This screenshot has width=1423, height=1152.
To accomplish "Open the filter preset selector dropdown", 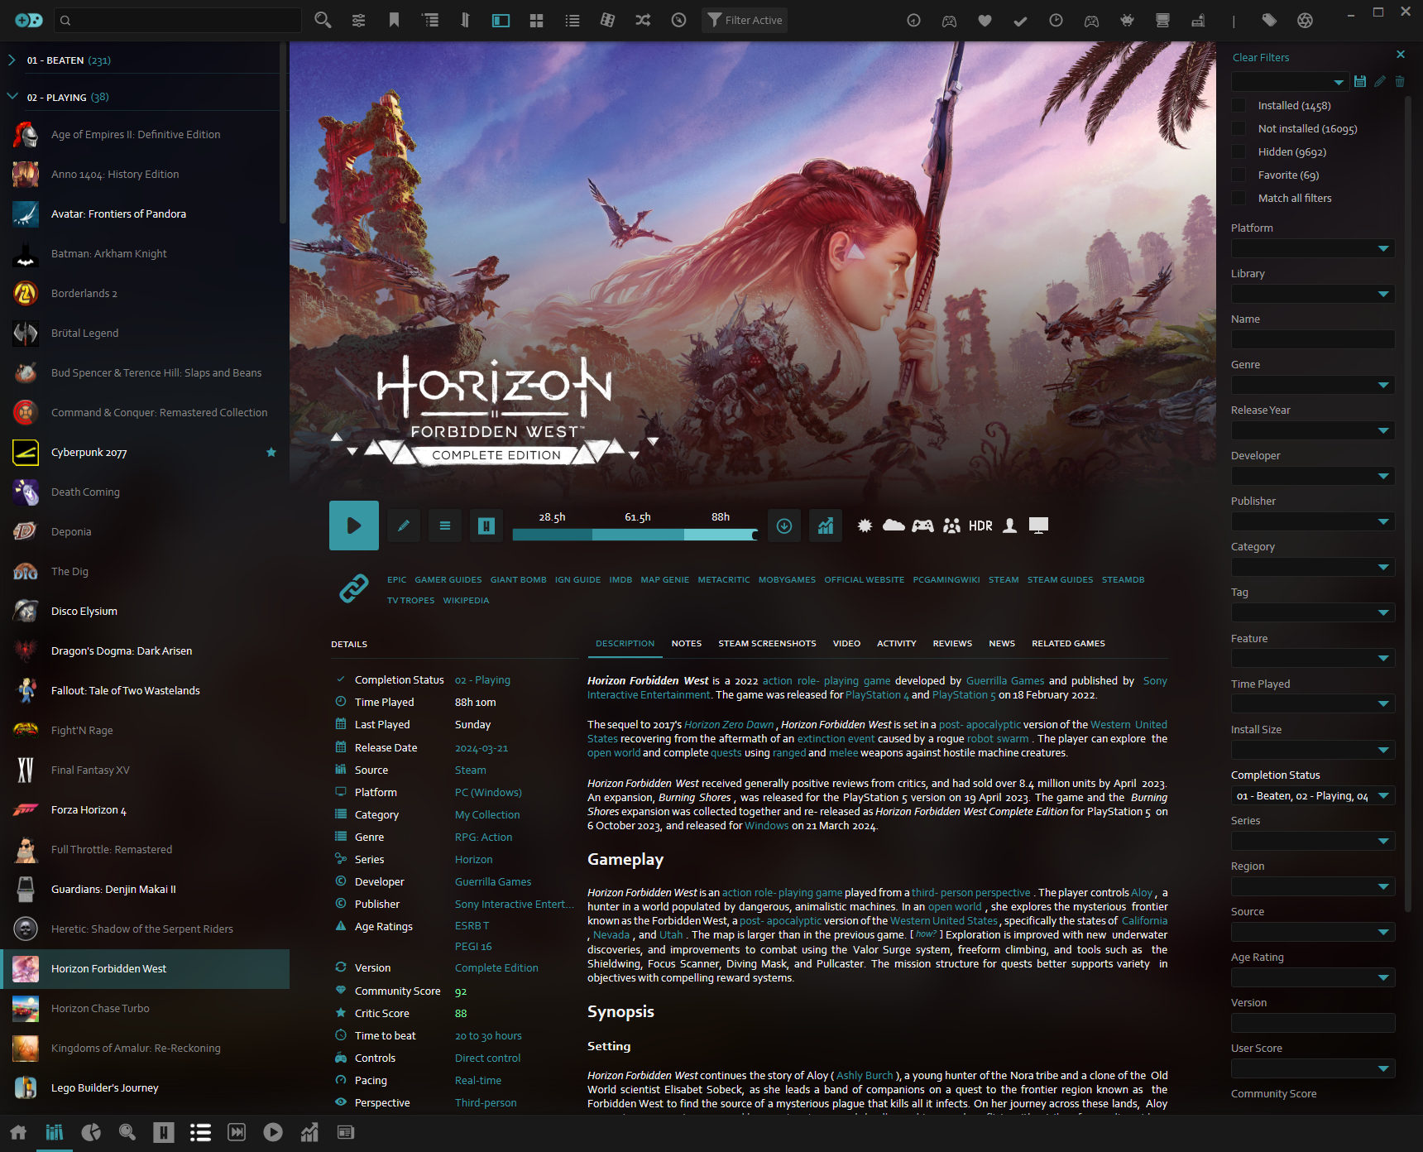I will [x=1289, y=81].
